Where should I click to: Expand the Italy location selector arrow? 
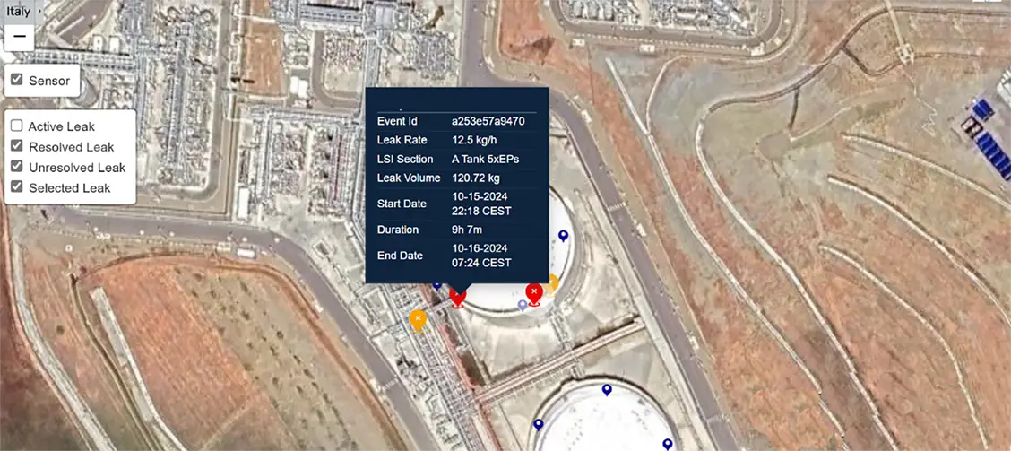[39, 12]
